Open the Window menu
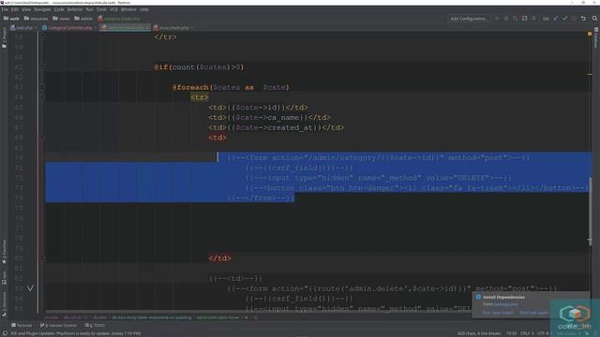The height and width of the screenshot is (337, 600). pos(128,9)
